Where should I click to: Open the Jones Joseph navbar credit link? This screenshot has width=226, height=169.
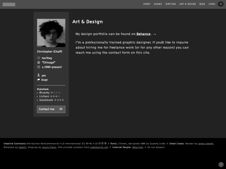(x=205, y=144)
